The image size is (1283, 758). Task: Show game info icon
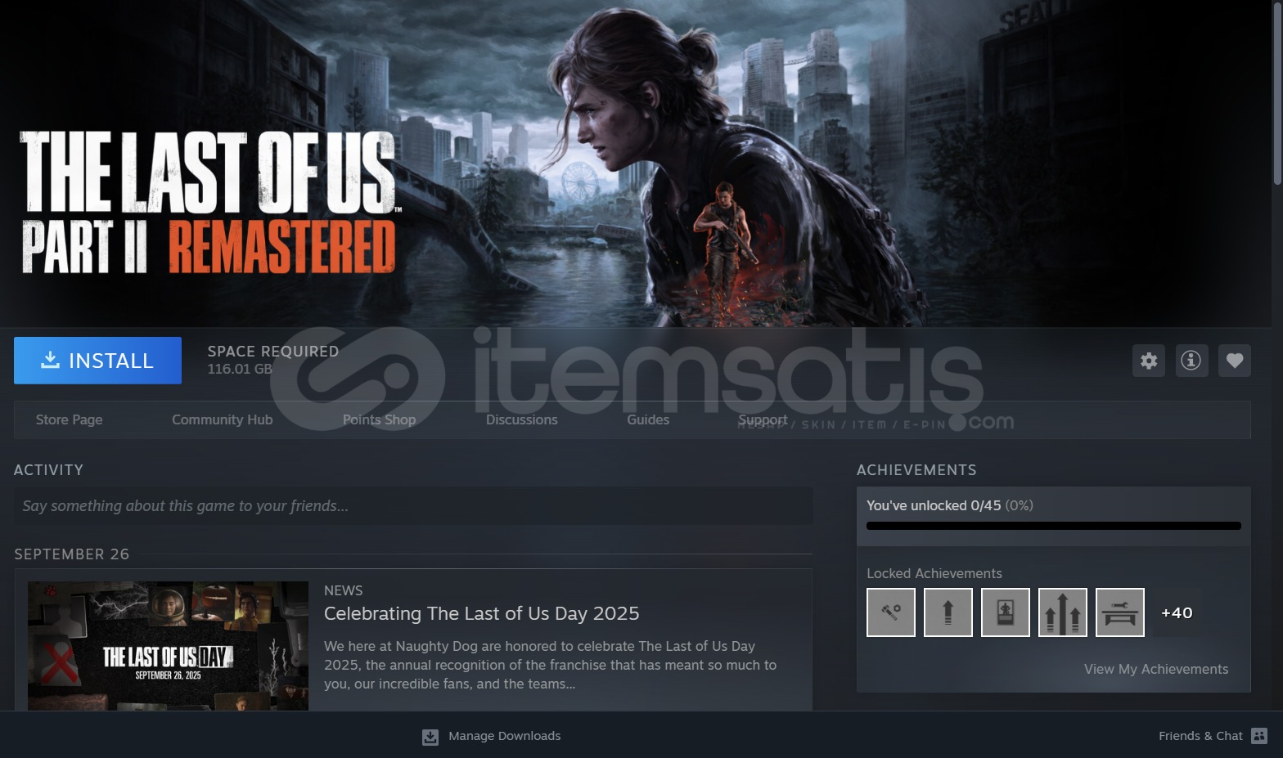pyautogui.click(x=1191, y=361)
